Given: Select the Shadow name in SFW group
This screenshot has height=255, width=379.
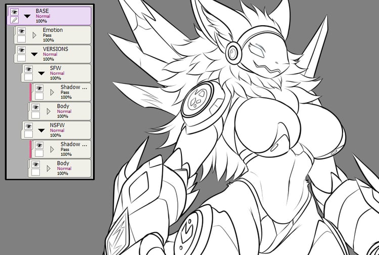Looking at the screenshot, I should [74, 87].
